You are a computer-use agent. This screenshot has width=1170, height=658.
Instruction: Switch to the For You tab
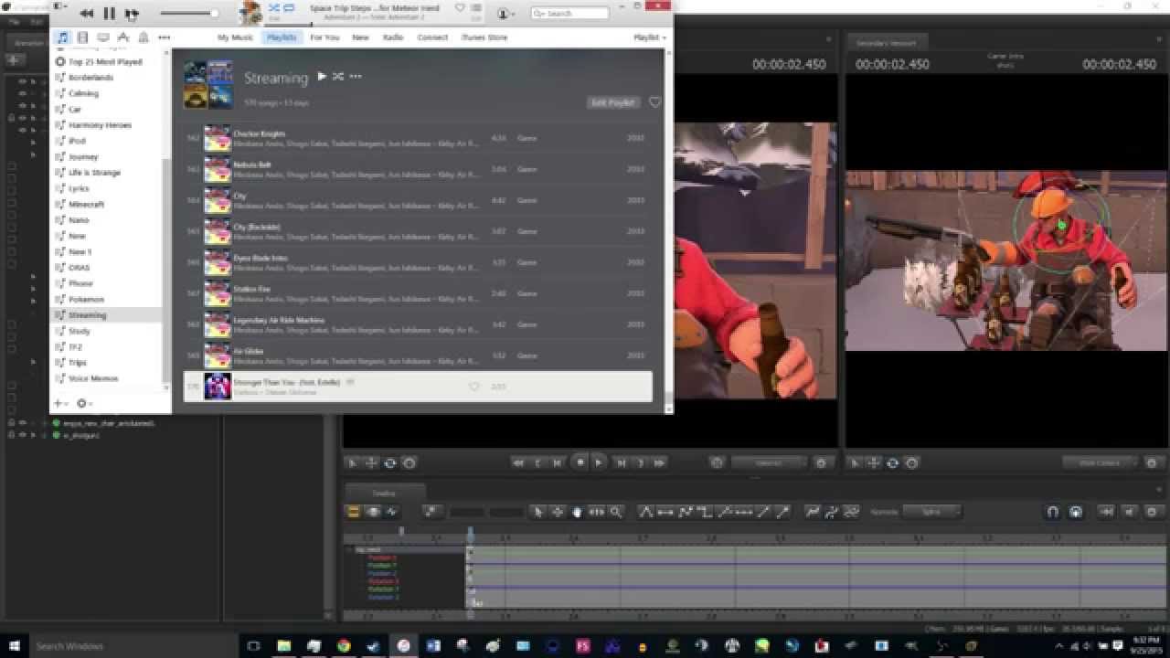point(324,37)
